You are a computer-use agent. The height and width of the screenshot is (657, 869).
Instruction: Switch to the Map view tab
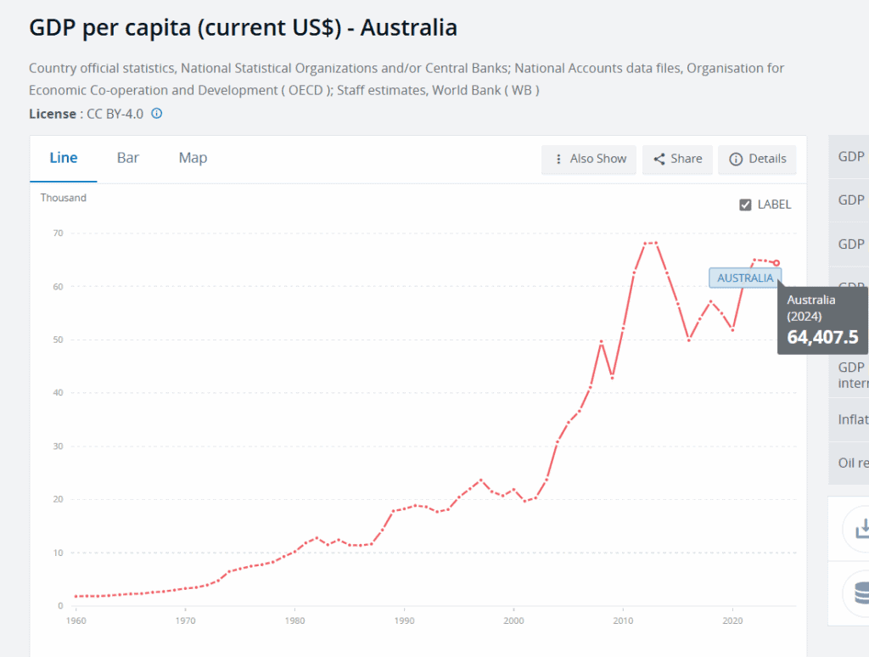[192, 158]
